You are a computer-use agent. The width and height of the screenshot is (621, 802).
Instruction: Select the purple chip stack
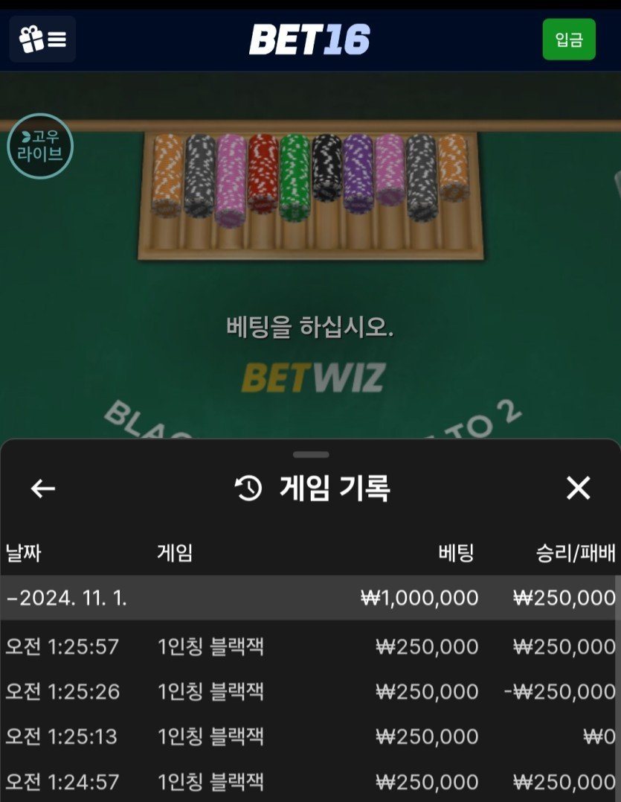(x=358, y=173)
